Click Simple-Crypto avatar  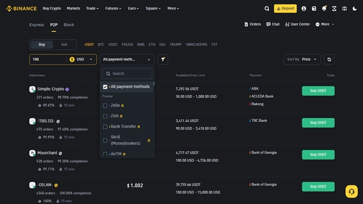coord(32,89)
